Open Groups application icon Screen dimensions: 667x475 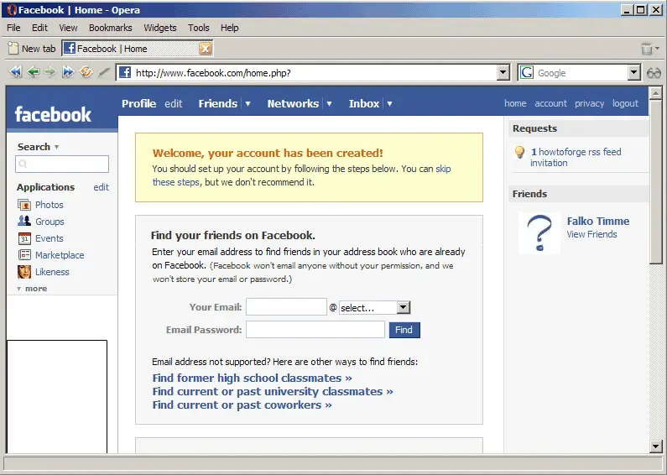coord(24,222)
